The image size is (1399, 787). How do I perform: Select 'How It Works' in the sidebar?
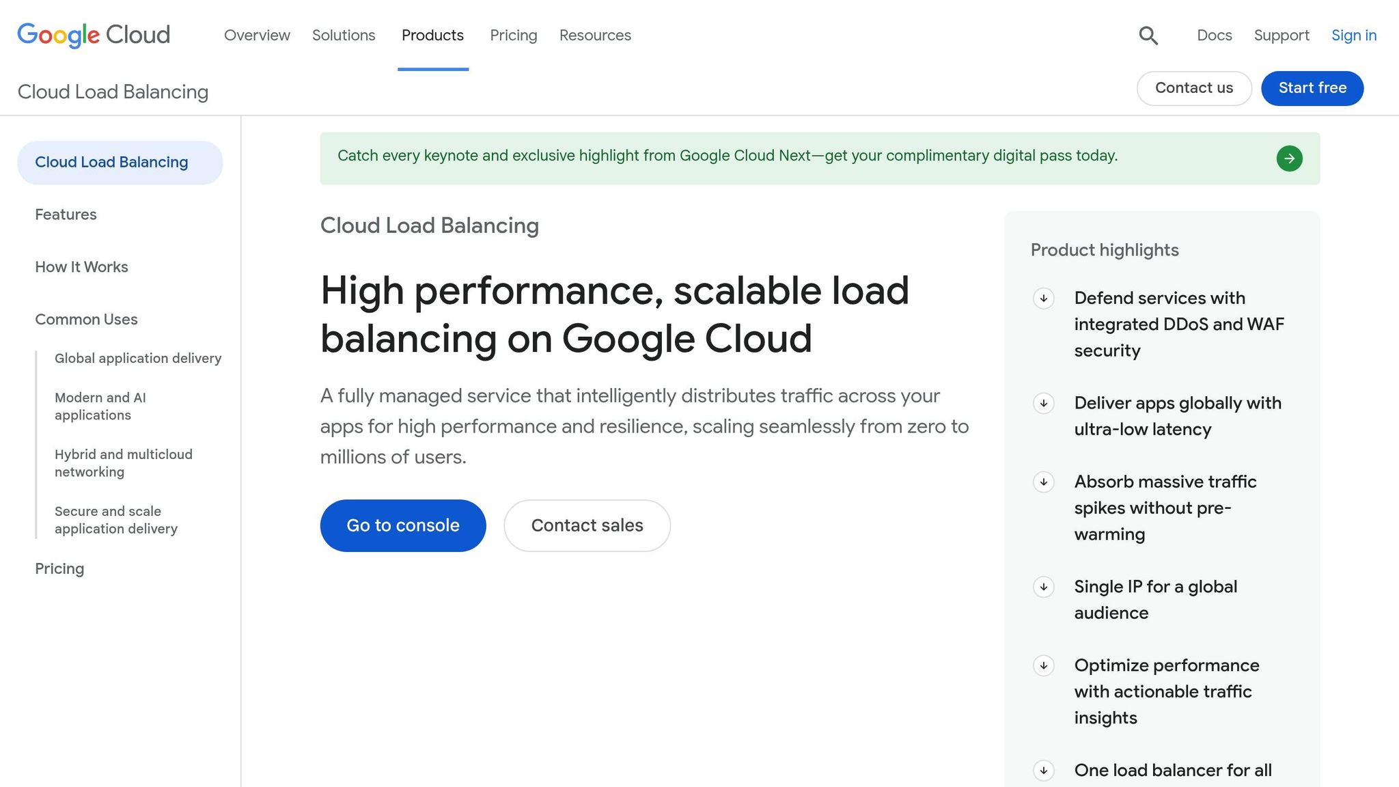(x=81, y=267)
